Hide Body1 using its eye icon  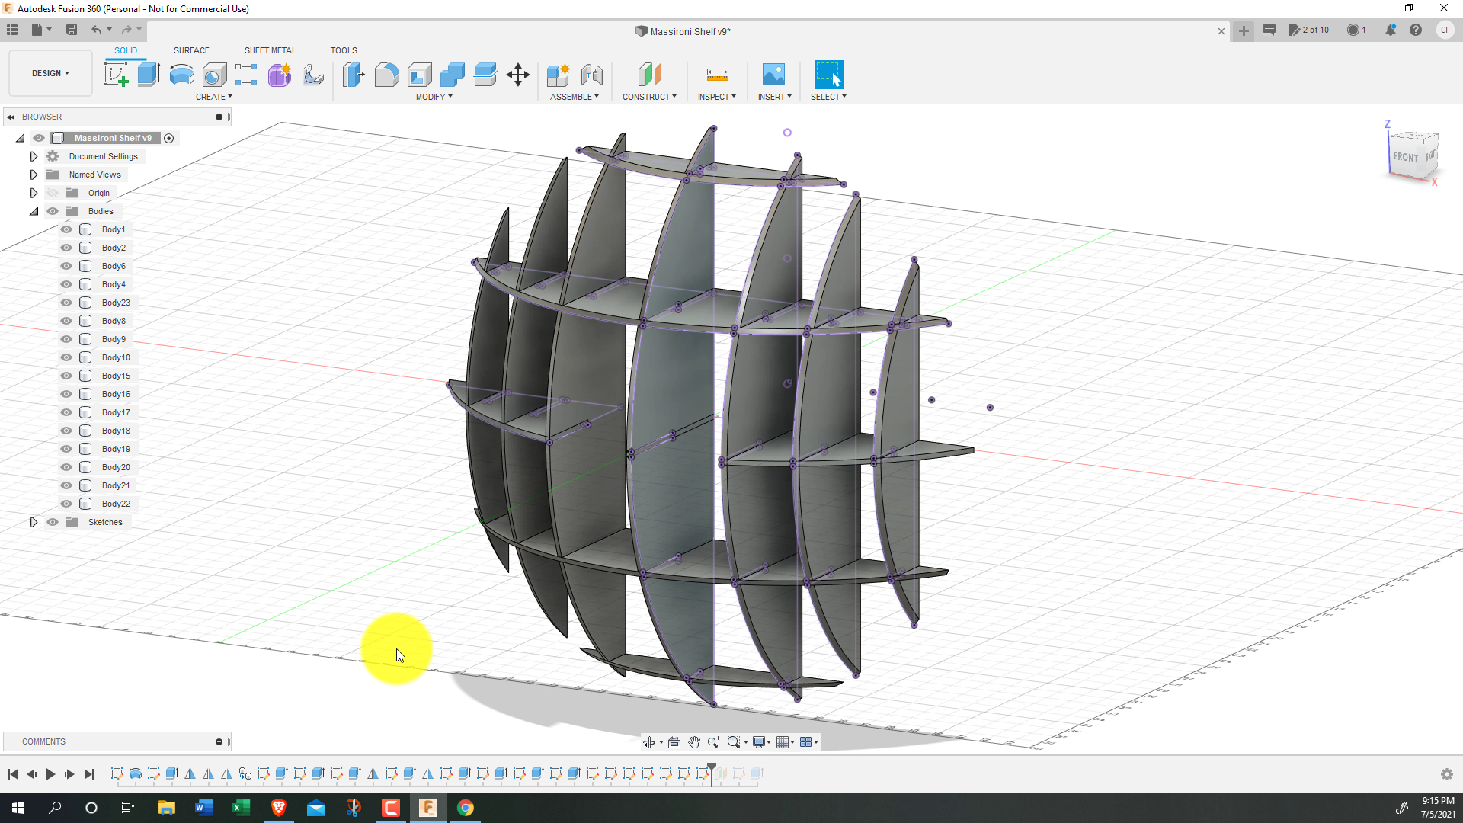coord(66,229)
